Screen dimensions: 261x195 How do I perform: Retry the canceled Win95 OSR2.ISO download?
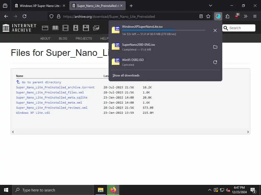coord(215,62)
